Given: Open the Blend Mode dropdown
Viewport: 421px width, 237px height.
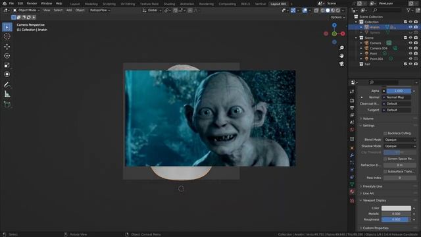Looking at the screenshot, I should 400,140.
